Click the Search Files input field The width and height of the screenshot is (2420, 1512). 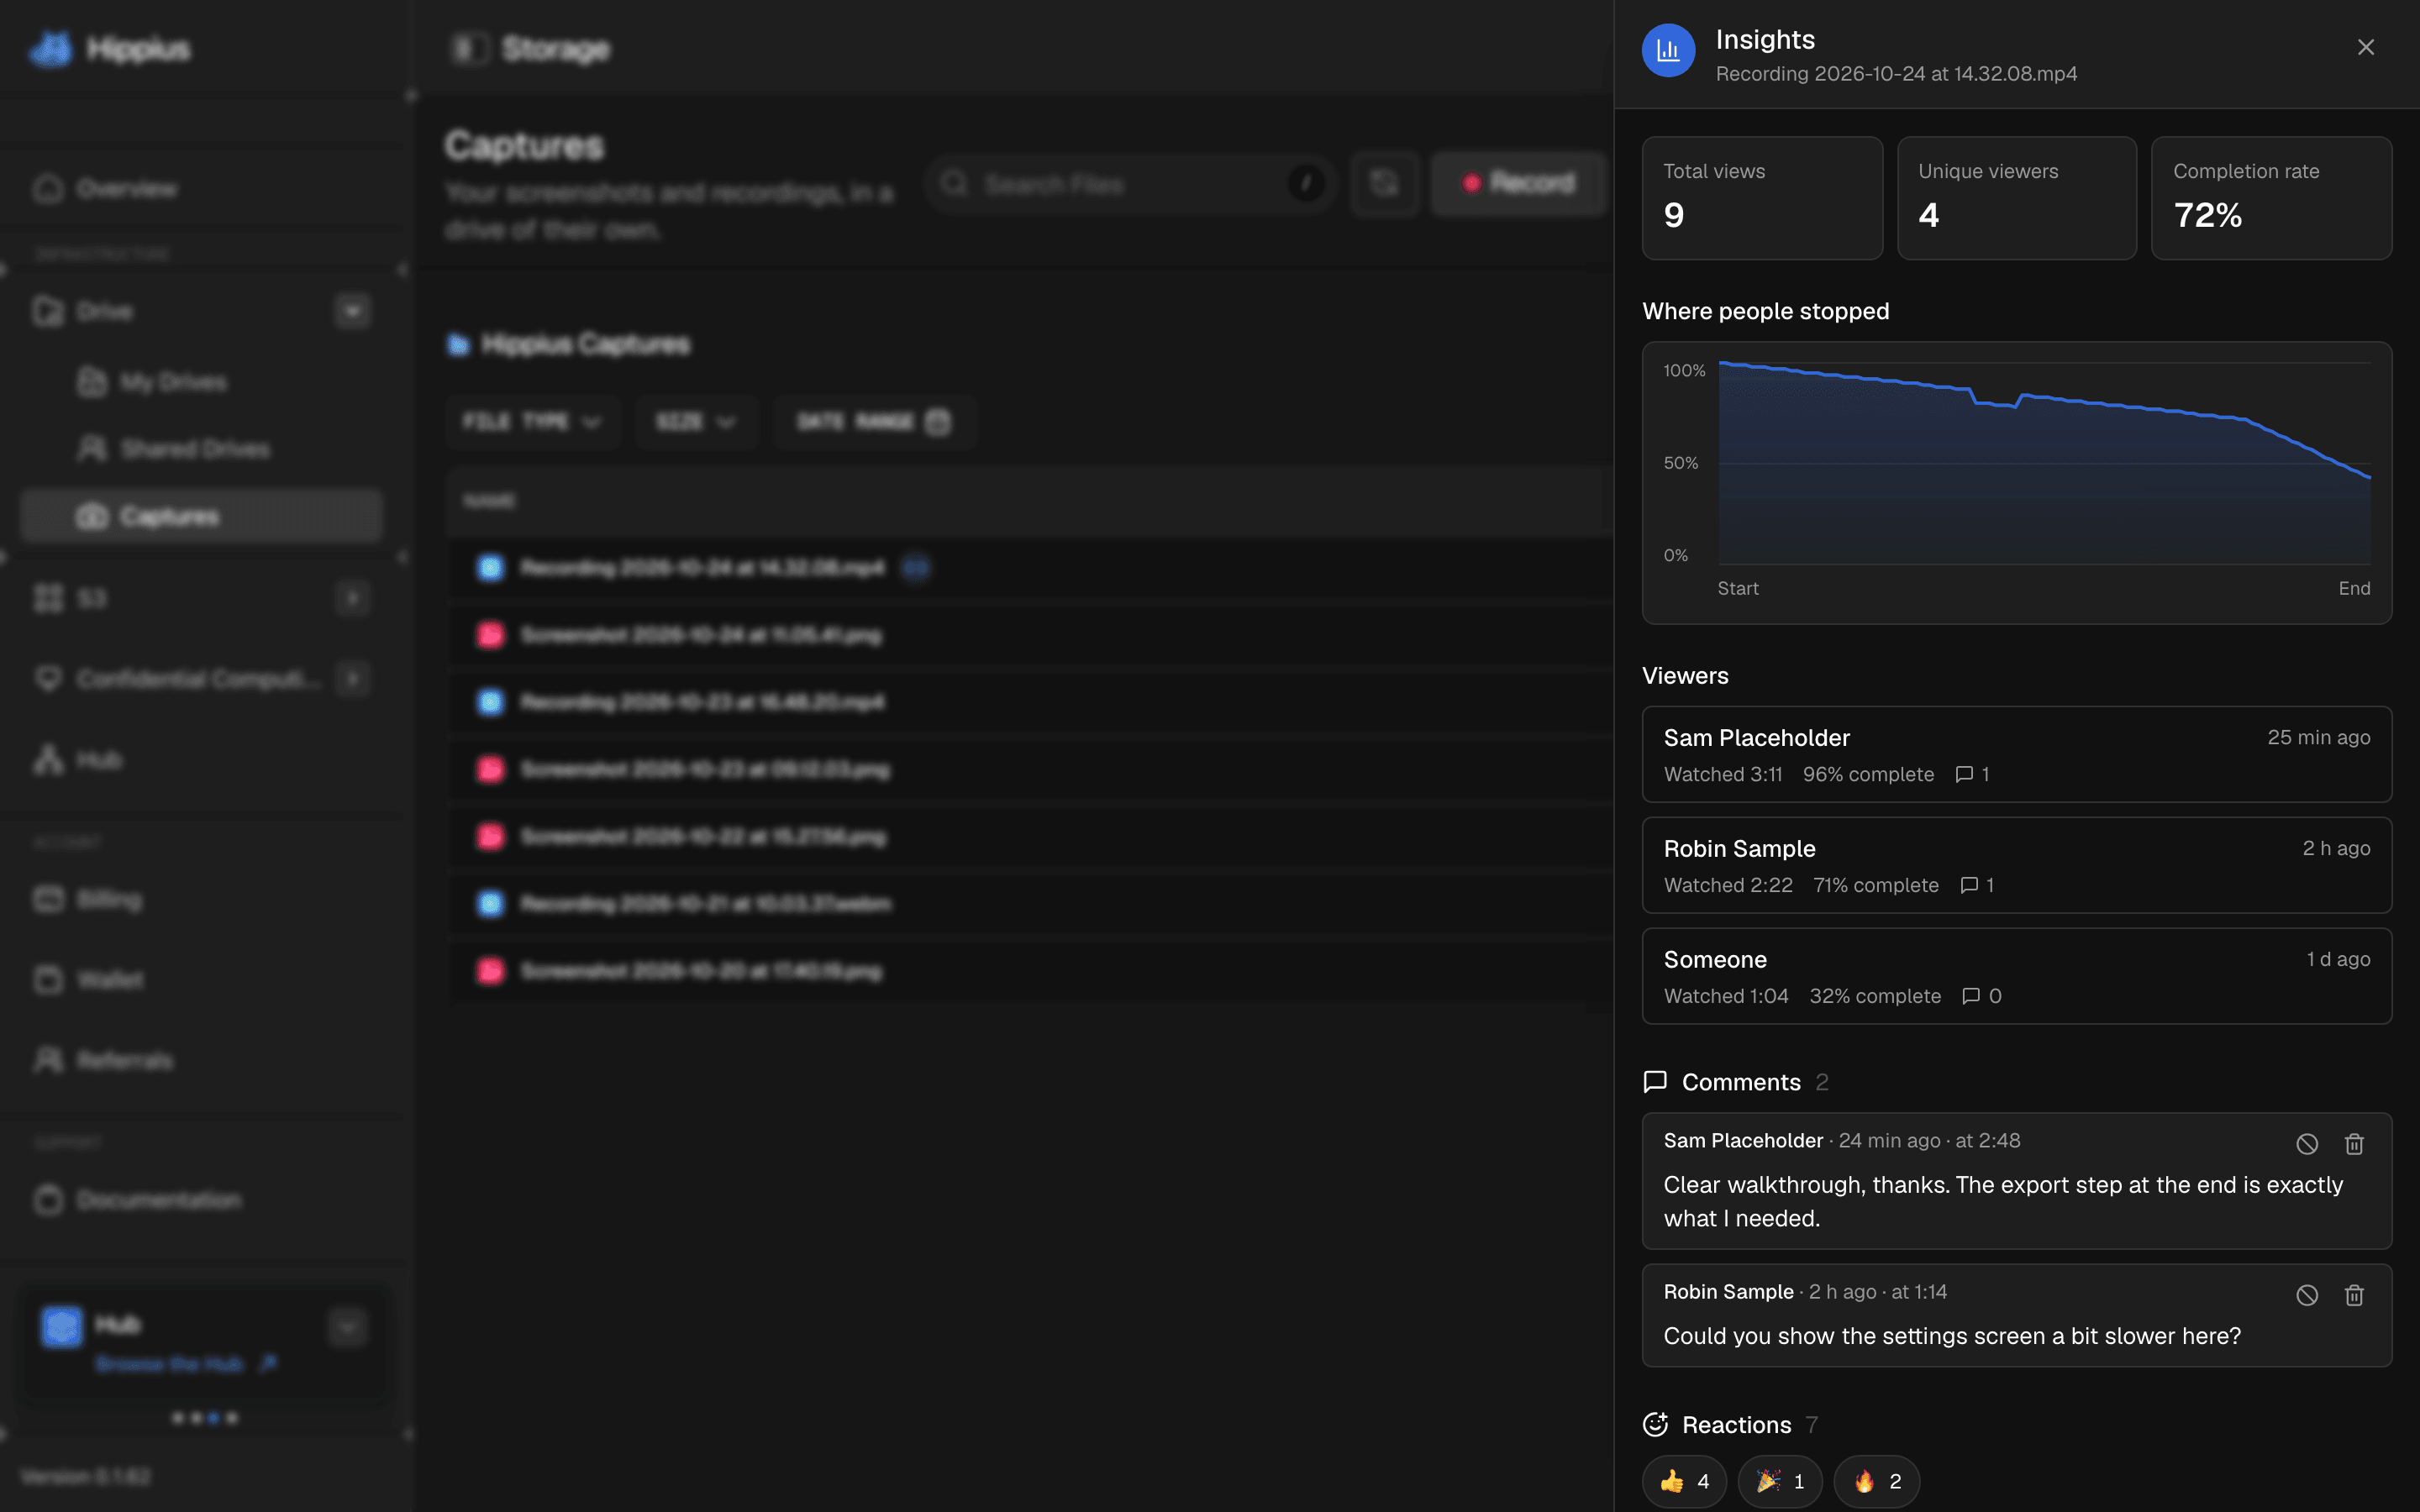1130,184
